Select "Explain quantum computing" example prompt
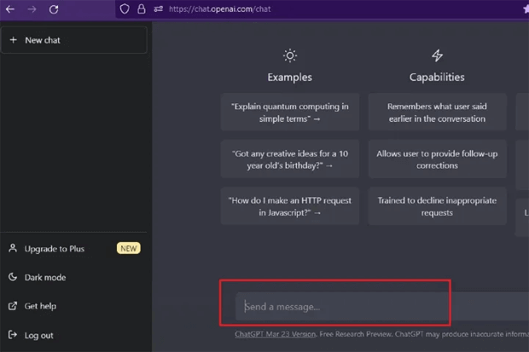 tap(289, 113)
